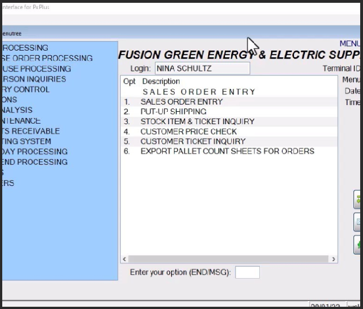
Task: Select EXPORT PALLET COUNT SHEETS FOR ORDERS
Action: [229, 151]
